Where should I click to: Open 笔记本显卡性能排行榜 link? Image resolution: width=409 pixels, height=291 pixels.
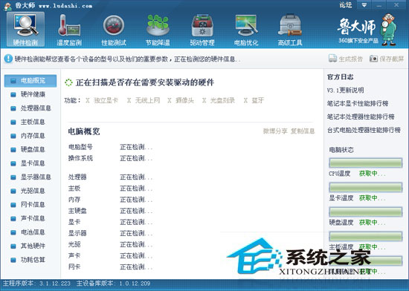tap(358, 103)
